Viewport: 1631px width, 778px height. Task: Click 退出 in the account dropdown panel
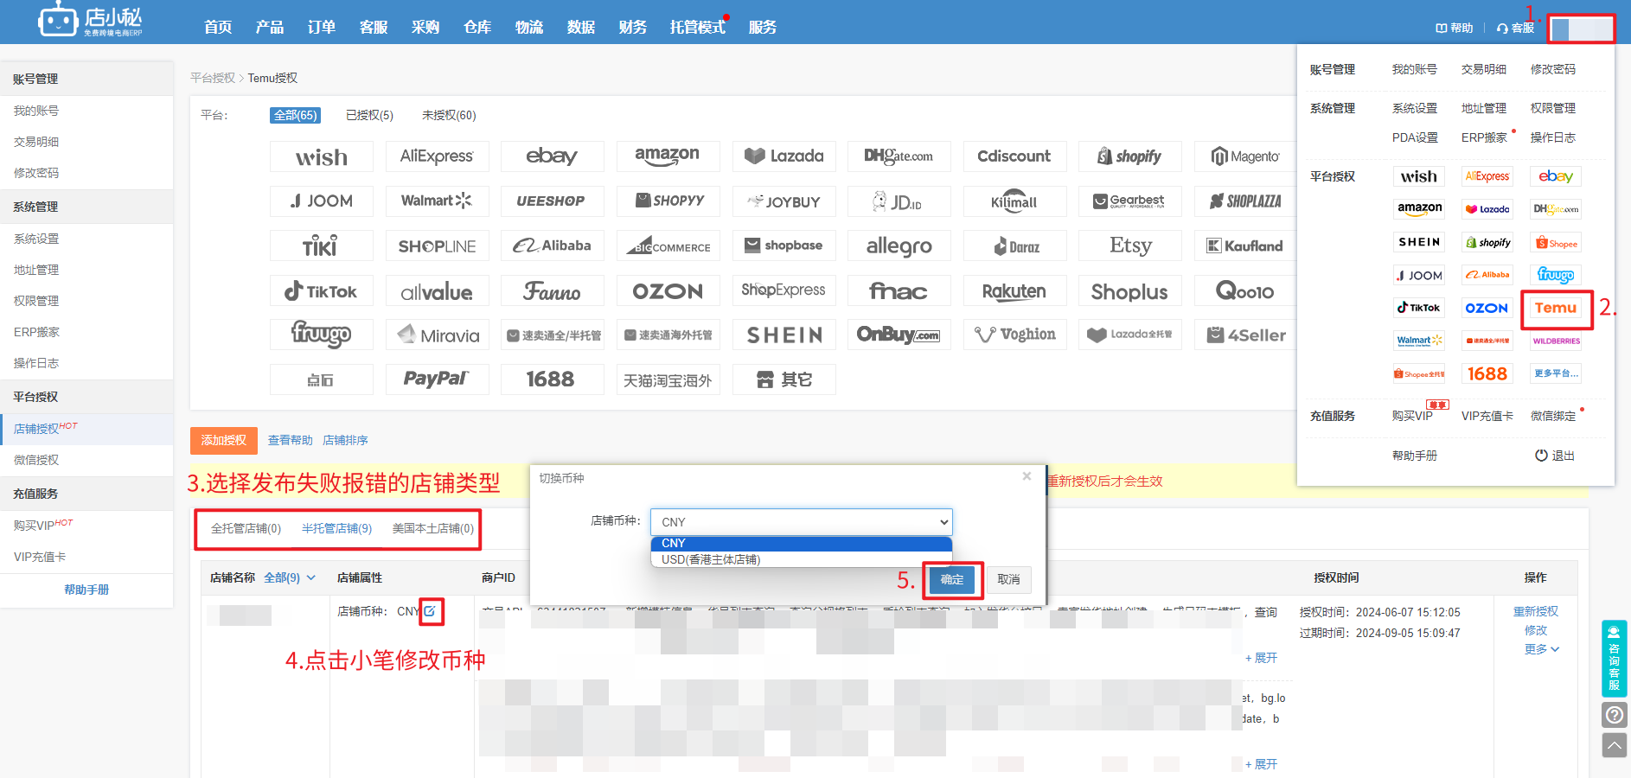tap(1555, 456)
